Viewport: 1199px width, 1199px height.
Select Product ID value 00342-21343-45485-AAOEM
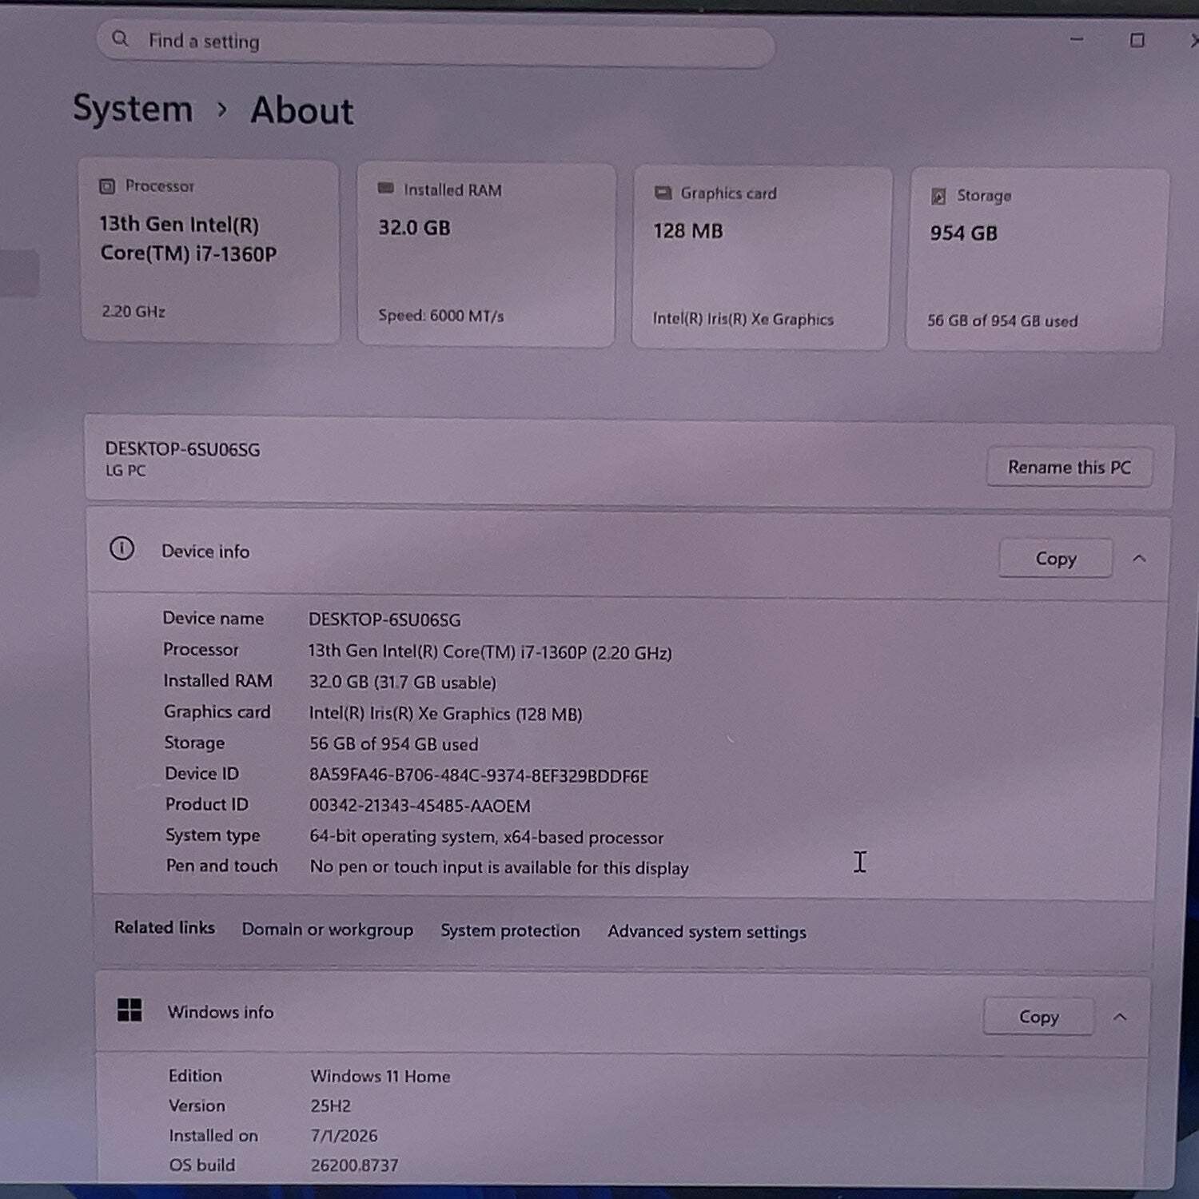(x=420, y=806)
